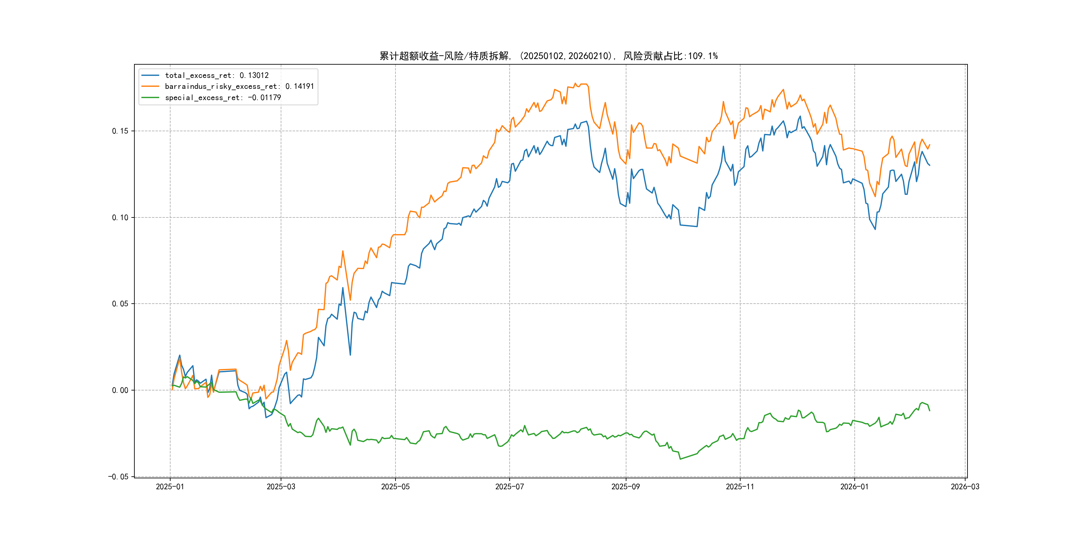Click the 2025-03 x-axis tick label
The image size is (1075, 537).
(281, 487)
